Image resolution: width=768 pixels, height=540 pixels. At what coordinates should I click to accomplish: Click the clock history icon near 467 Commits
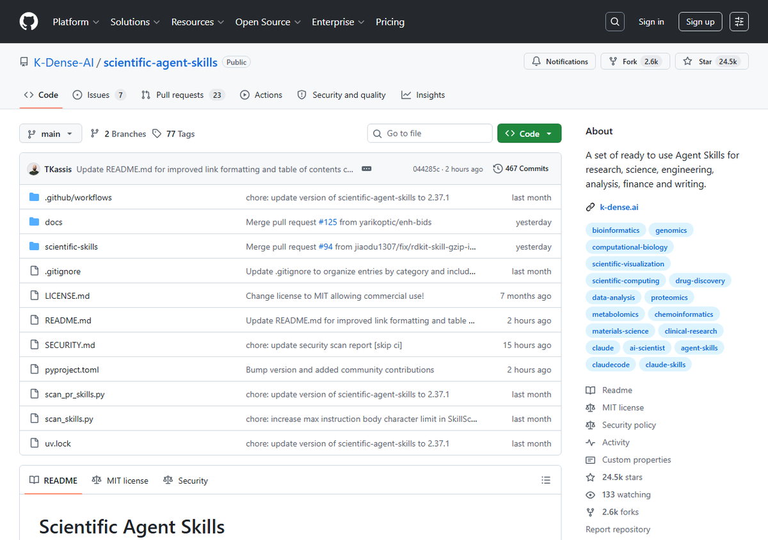(x=498, y=169)
